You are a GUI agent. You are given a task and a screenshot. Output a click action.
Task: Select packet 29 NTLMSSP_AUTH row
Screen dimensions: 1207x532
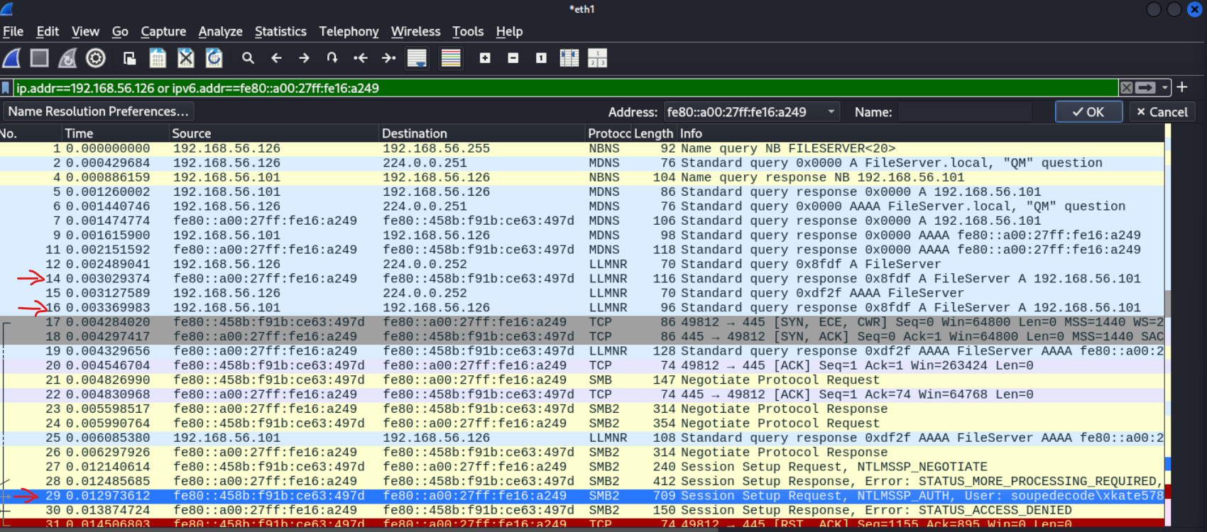pos(582,496)
